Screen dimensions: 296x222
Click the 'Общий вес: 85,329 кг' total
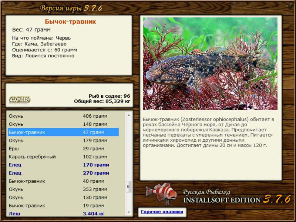(102, 101)
